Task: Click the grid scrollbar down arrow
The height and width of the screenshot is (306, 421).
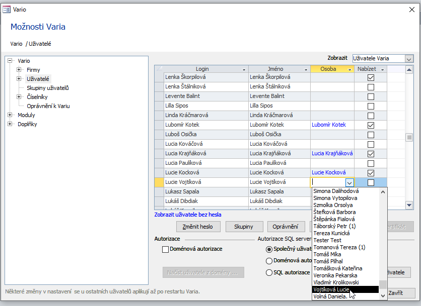Action: [409, 205]
